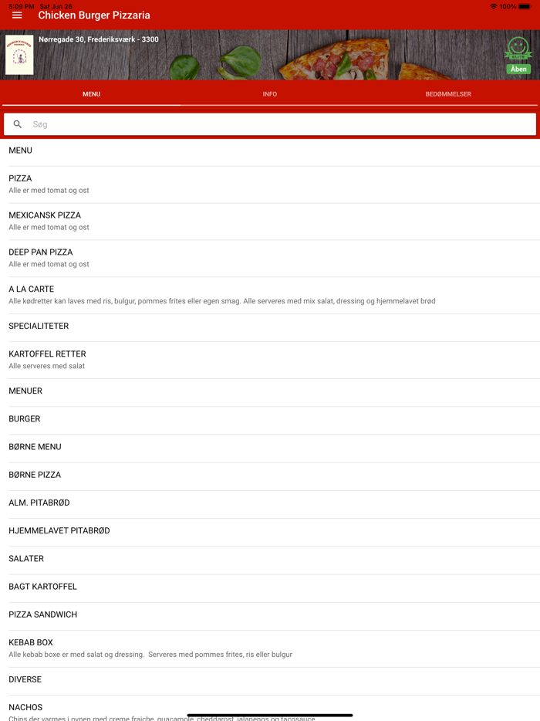Open the BAGT KARTOFFEL category

coord(270,588)
